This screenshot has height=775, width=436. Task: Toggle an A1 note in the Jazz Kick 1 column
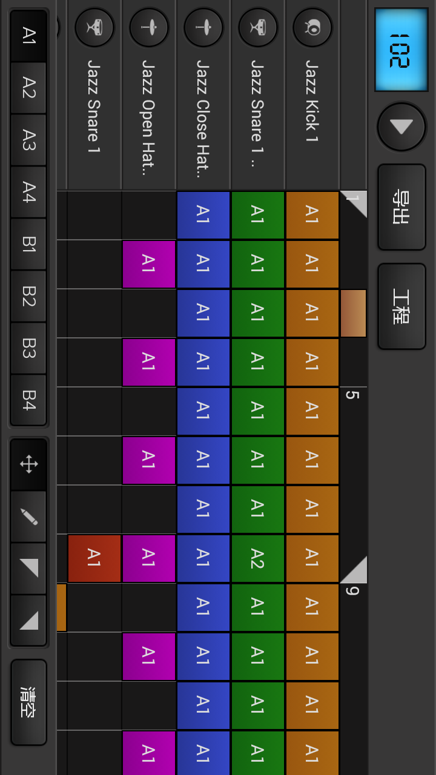(312, 215)
